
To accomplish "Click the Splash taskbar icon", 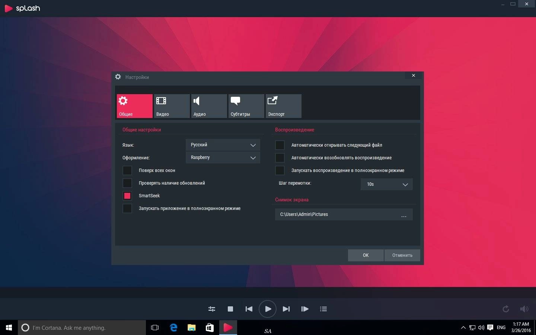I will click(228, 328).
